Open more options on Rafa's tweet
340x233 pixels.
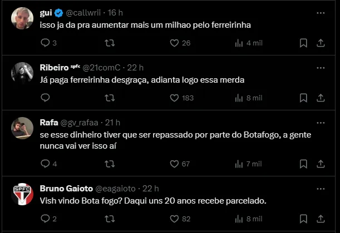click(x=321, y=123)
